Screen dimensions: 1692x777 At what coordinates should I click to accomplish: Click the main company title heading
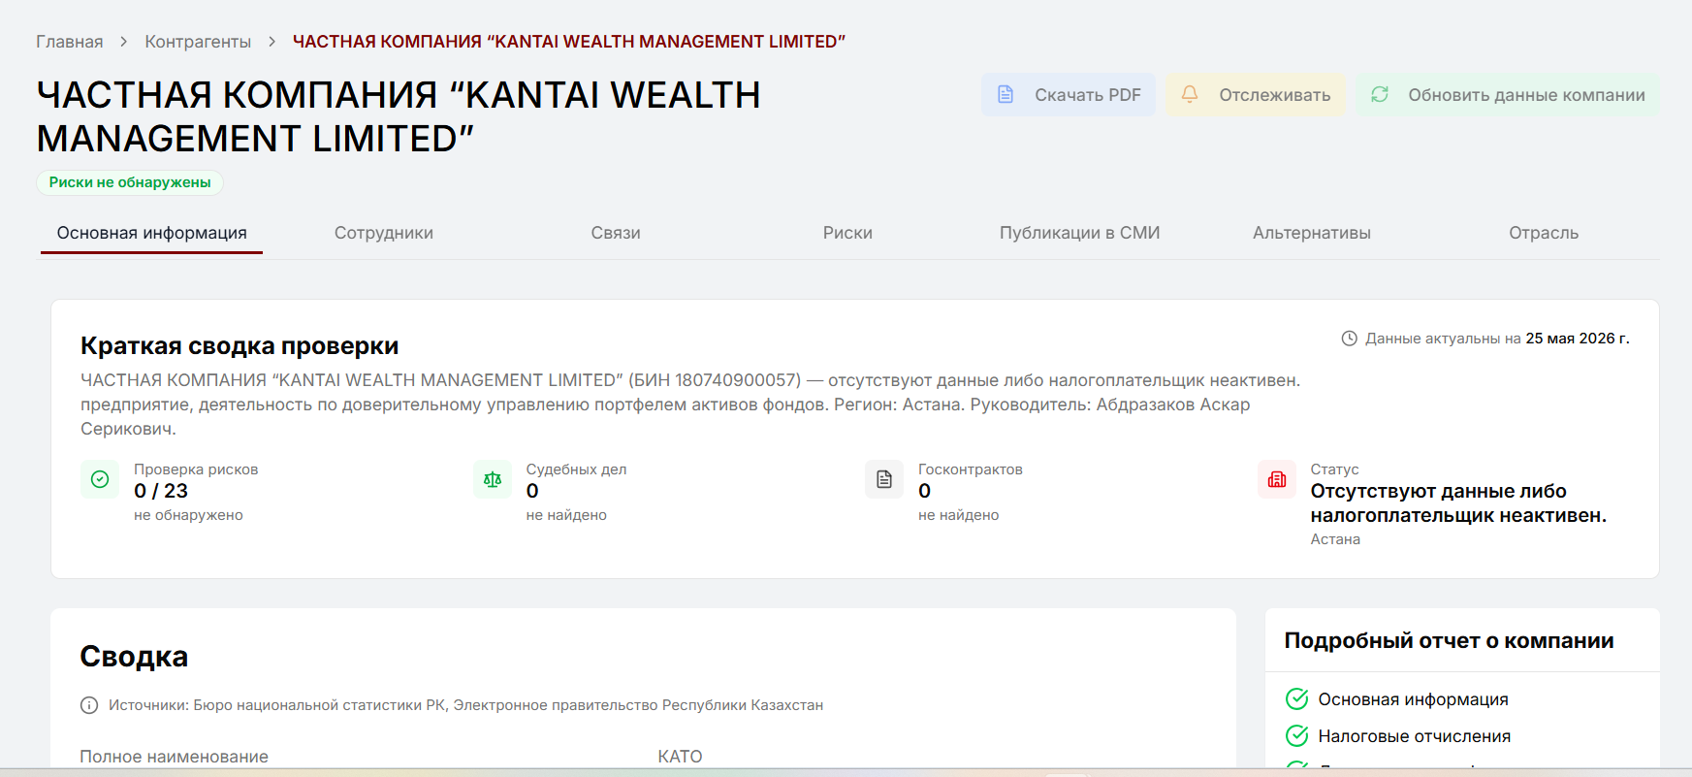(399, 116)
